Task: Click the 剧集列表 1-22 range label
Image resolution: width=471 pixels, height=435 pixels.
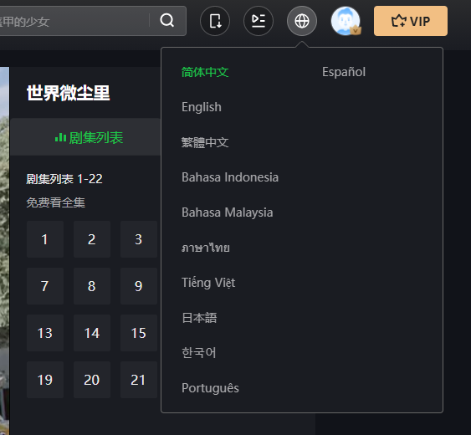Action: [x=64, y=179]
